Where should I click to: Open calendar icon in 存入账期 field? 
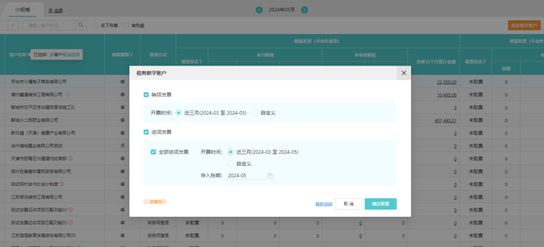tap(270, 176)
